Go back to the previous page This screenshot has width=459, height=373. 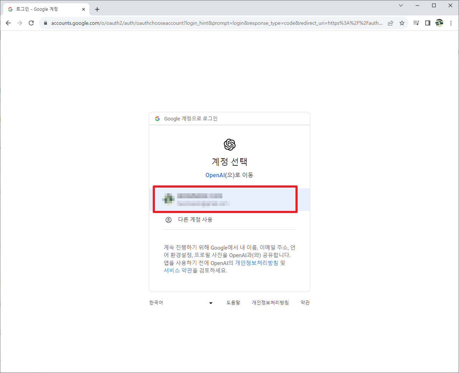[8, 23]
